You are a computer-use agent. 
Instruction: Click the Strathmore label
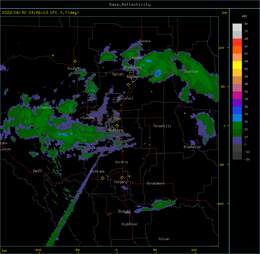point(156,183)
